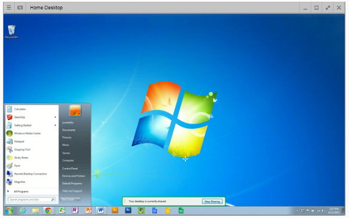The width and height of the screenshot is (349, 218).
Task: Open Google Sheets from the taskbar
Action: coord(181,210)
